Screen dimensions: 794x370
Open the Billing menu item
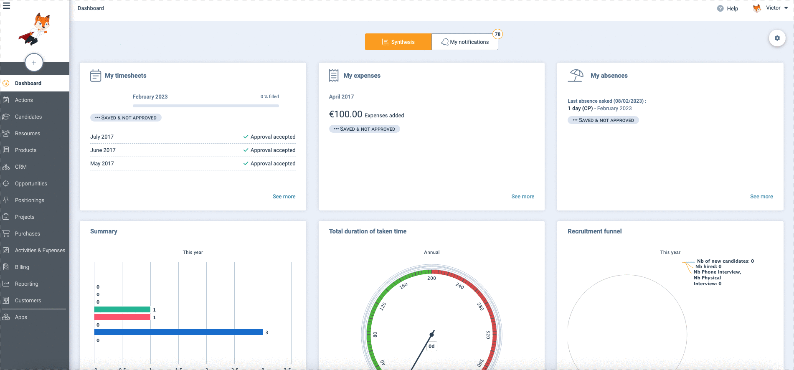coord(35,267)
